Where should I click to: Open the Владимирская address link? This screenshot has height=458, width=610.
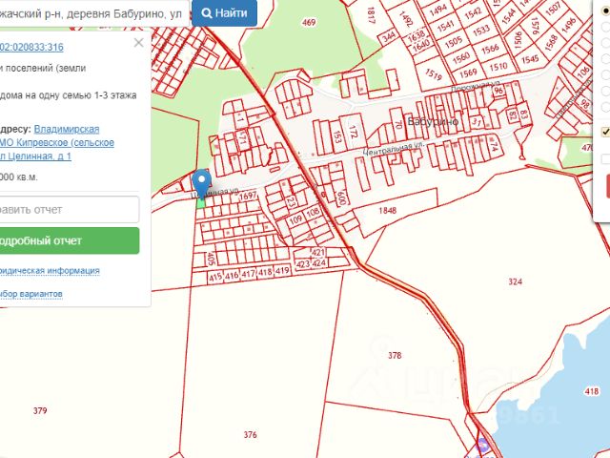pos(66,129)
